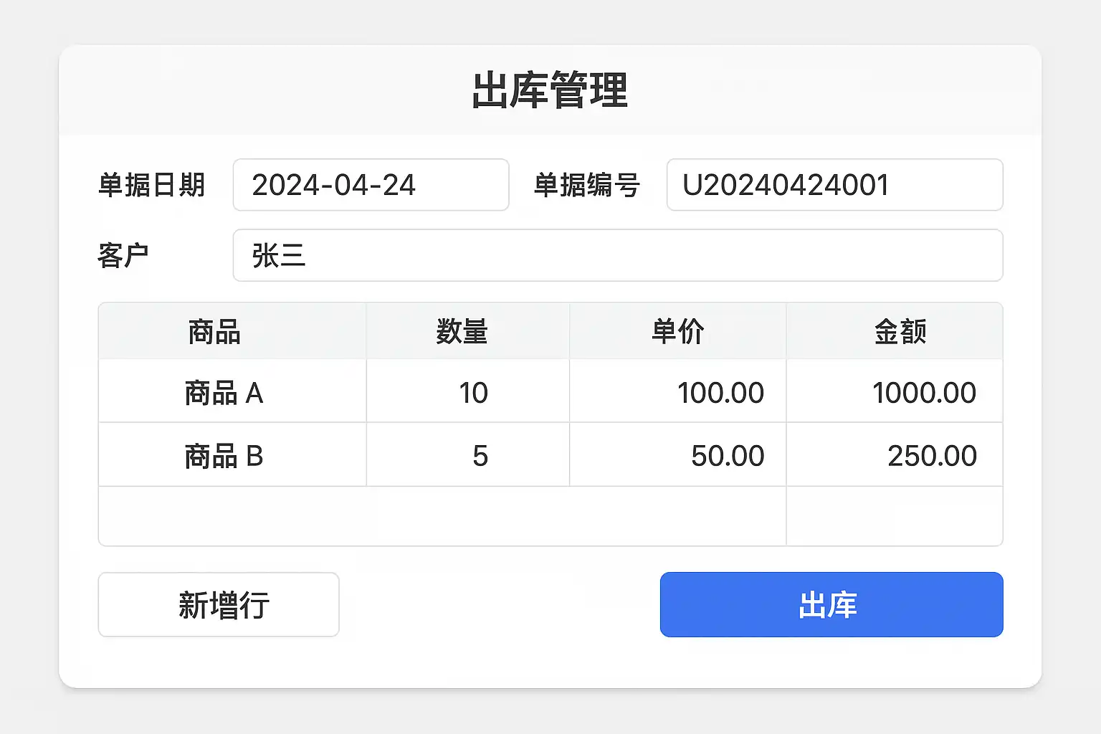The width and height of the screenshot is (1101, 734).
Task: Click the 出库 submit button
Action: click(831, 604)
